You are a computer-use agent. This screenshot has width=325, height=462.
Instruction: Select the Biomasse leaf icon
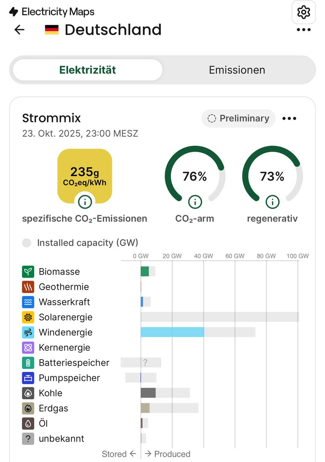coord(28,271)
